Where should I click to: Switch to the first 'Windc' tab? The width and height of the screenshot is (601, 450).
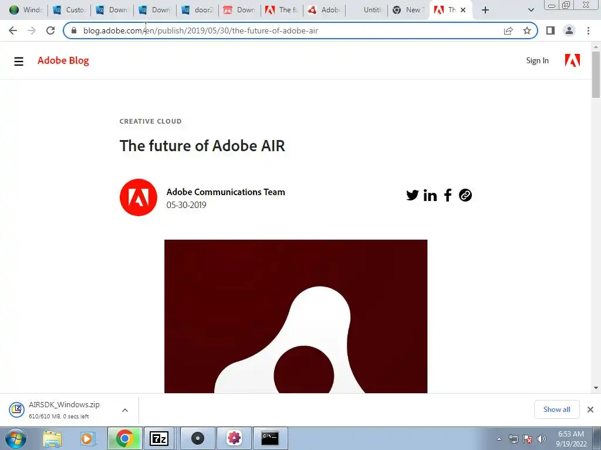pyautogui.click(x=26, y=11)
